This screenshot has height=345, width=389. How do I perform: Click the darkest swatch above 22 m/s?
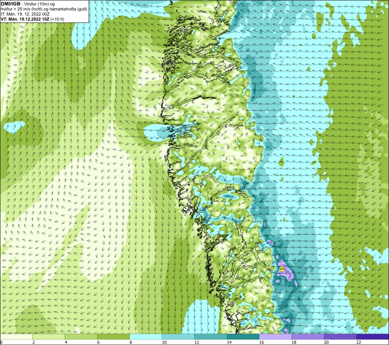[372, 336]
